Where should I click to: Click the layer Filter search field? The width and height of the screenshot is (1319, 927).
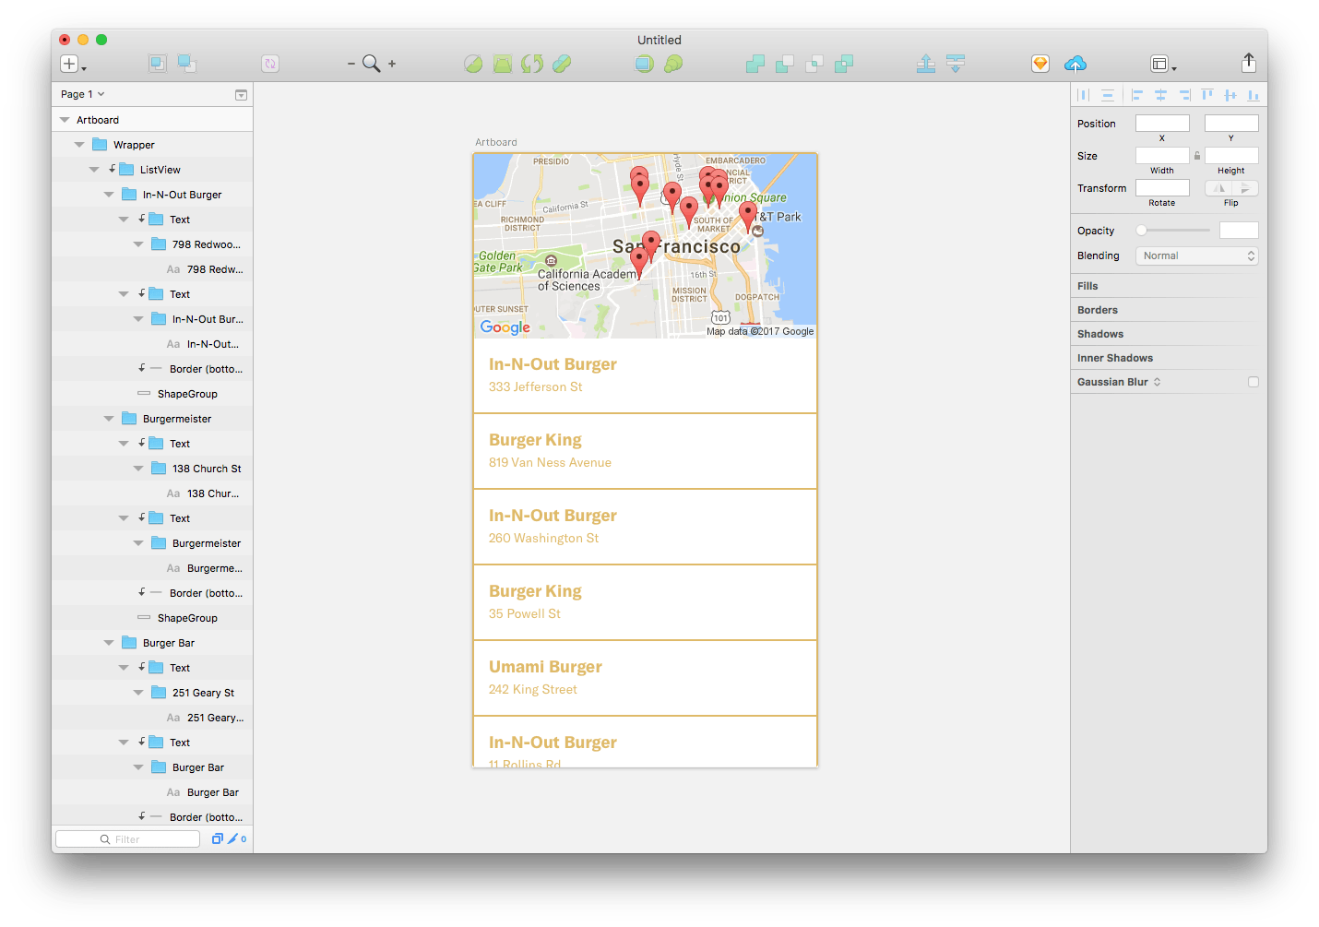pyautogui.click(x=127, y=838)
